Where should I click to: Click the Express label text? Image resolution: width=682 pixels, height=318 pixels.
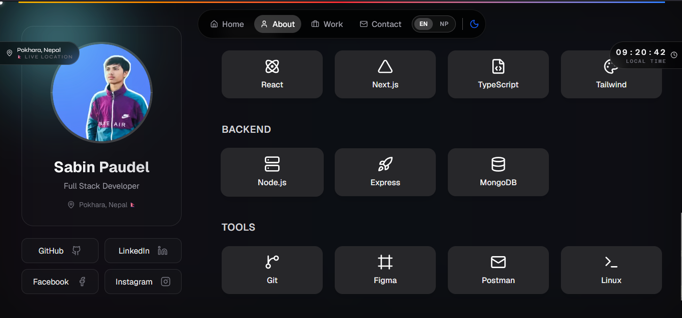[385, 182]
